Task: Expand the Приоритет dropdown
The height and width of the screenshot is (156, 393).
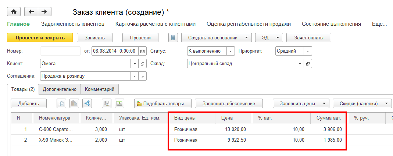Action: click(308, 51)
